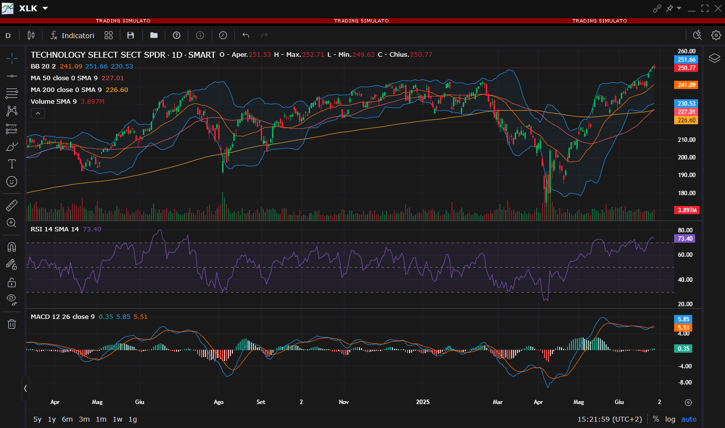Open the object tree layers panel

714,58
